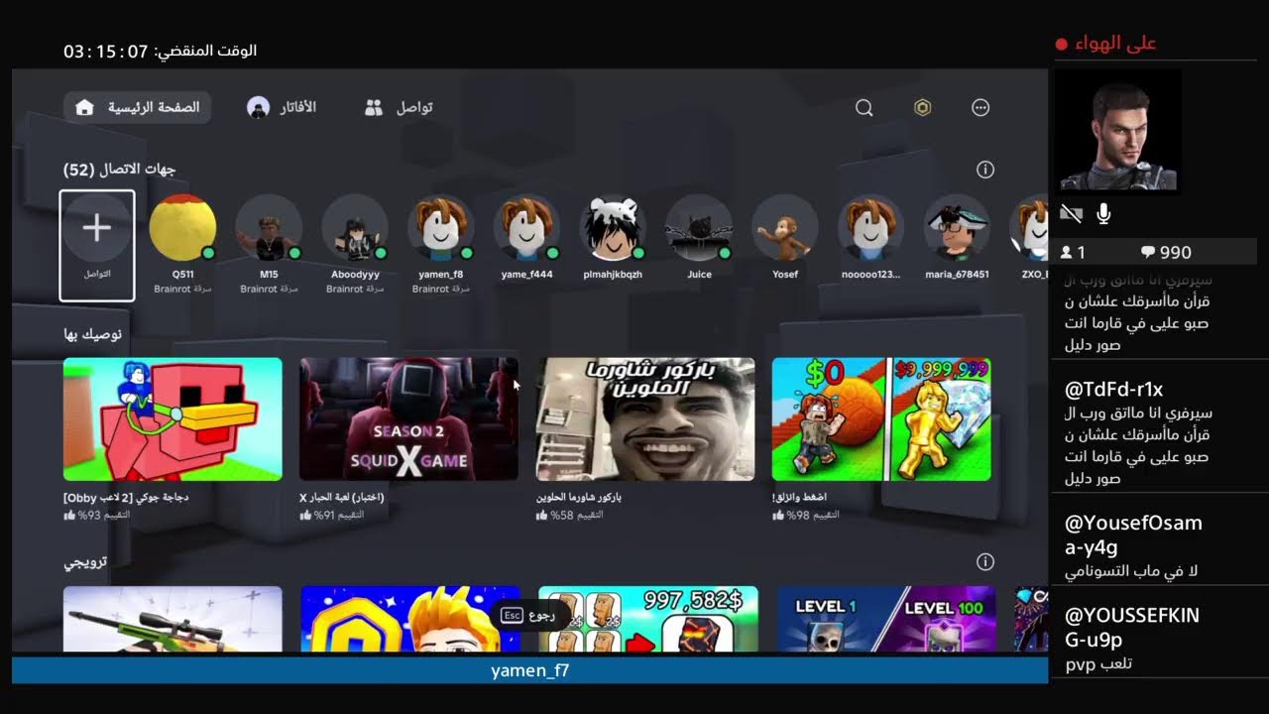
Task: Select friend avatar plmahjkbqzh
Action: [x=613, y=228]
